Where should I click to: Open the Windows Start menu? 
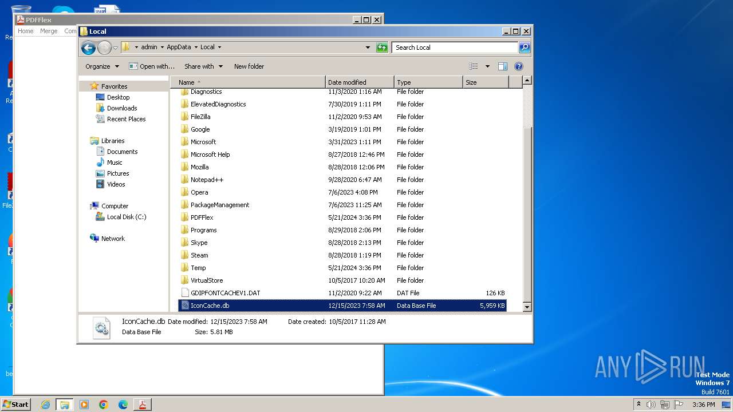pos(15,404)
